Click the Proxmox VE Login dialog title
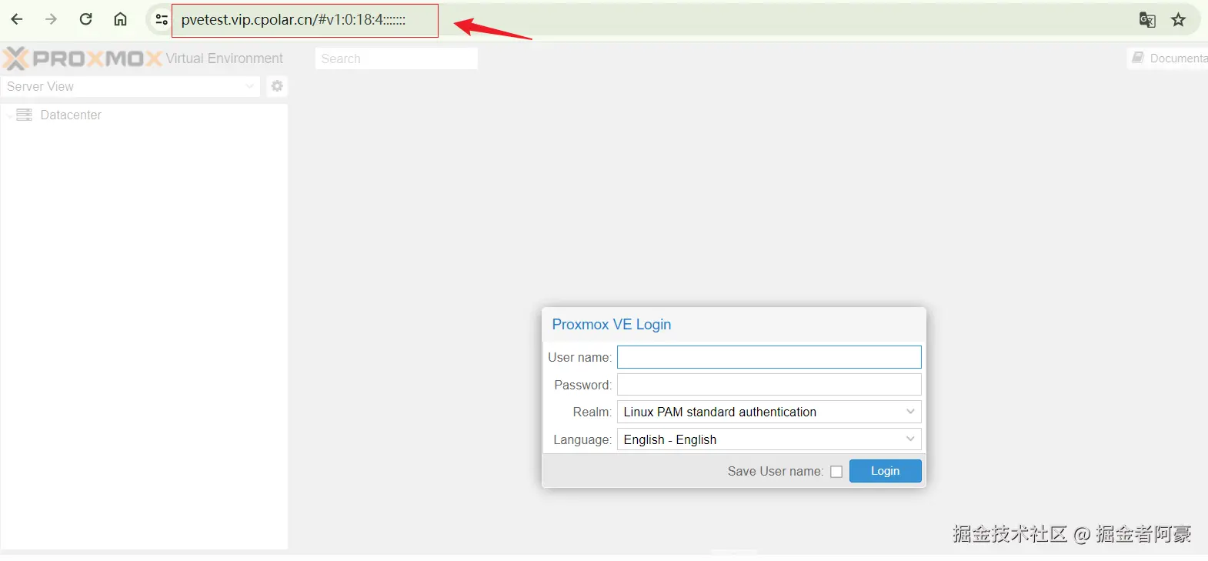This screenshot has width=1208, height=561. (612, 324)
